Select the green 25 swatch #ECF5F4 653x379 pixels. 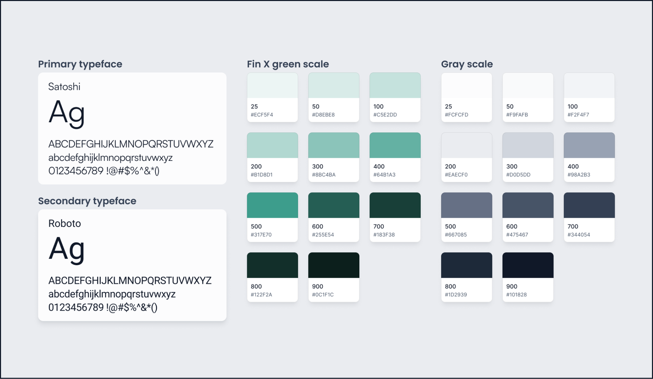(x=272, y=85)
